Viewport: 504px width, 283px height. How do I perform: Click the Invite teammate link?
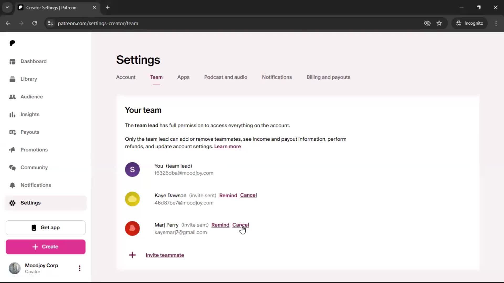point(165,255)
